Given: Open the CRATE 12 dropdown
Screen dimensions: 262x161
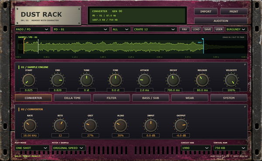Looking at the screenshot, I should pyautogui.click(x=155, y=29).
